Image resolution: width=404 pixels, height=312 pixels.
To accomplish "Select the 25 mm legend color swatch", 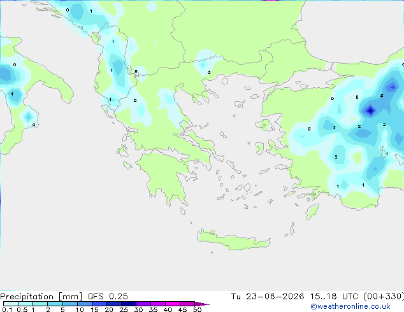I will coord(129,304).
